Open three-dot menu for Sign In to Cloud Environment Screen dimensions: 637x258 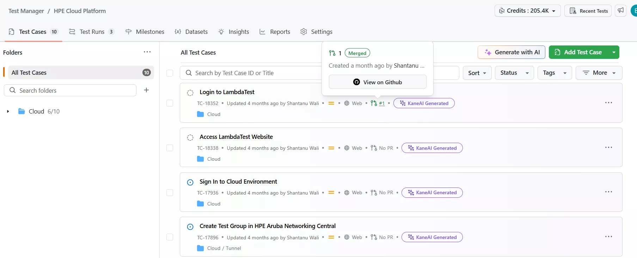click(x=608, y=192)
